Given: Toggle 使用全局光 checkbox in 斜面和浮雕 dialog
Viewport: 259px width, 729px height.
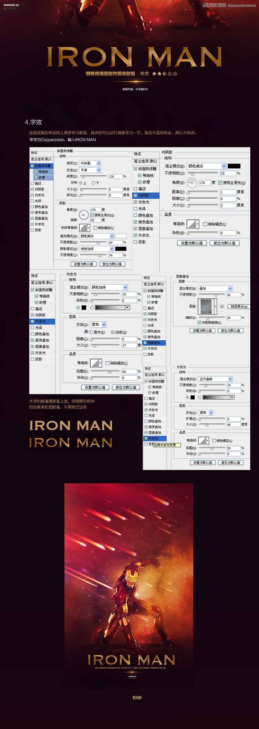Looking at the screenshot, I should click(92, 215).
